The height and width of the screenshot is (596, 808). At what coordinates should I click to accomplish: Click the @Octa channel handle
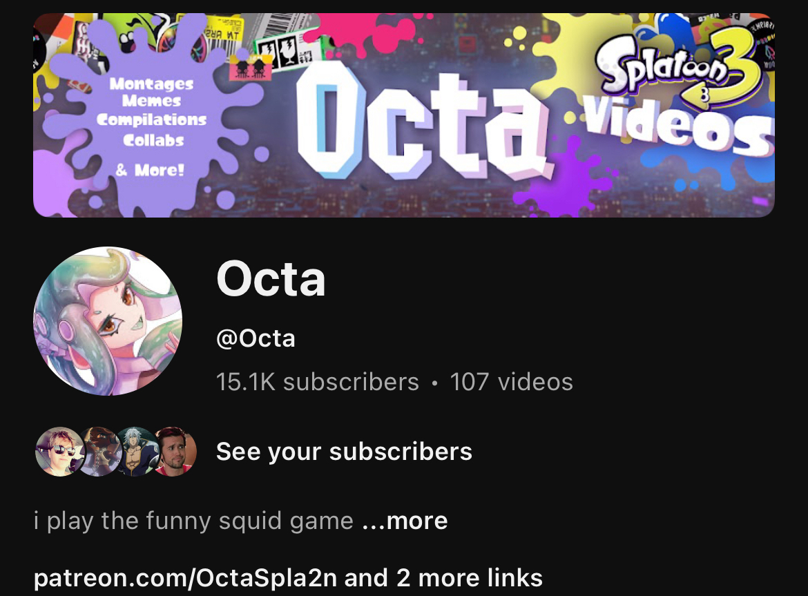[x=256, y=338]
